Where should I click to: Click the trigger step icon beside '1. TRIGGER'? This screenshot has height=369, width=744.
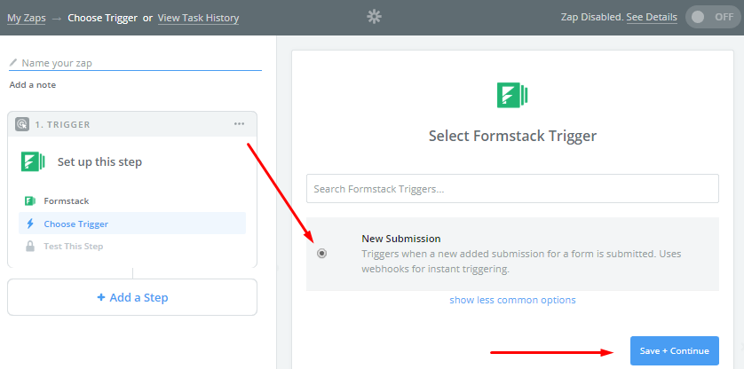click(22, 124)
